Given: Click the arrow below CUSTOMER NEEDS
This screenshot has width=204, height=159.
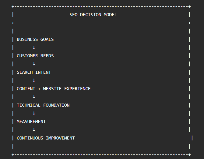Looking at the screenshot, I should 34,64.
